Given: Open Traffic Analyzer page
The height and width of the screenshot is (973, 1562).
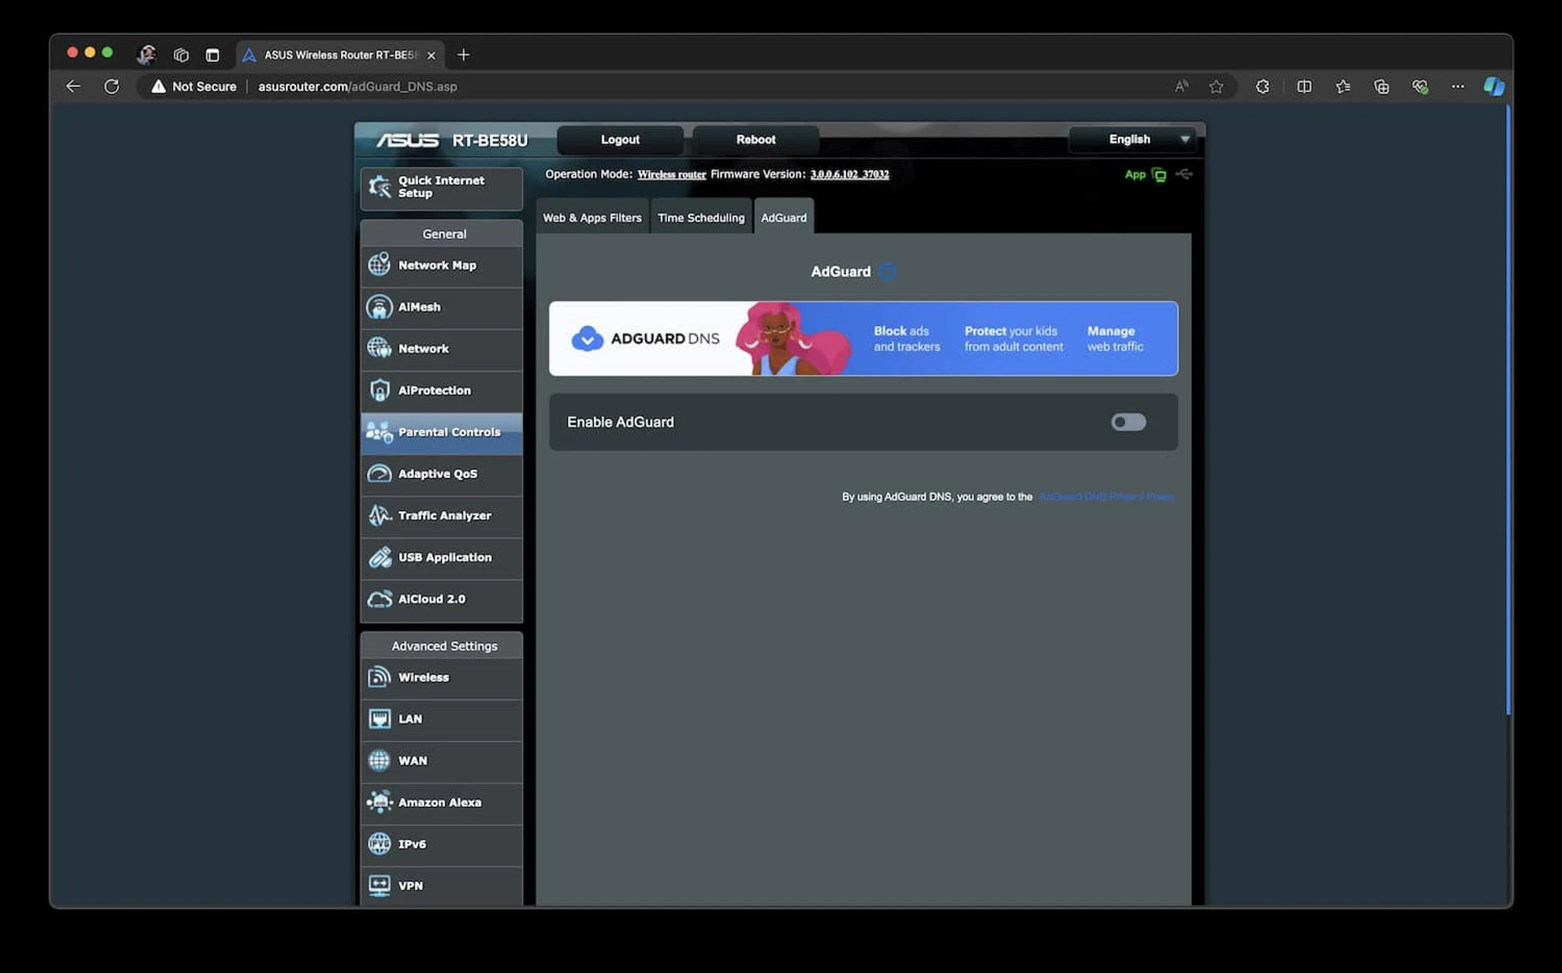Looking at the screenshot, I should [x=442, y=515].
